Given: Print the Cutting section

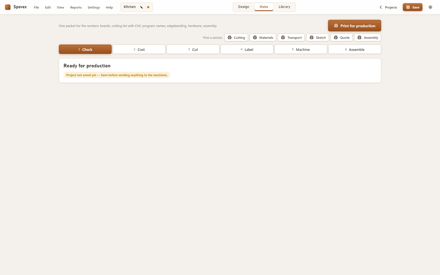Looking at the screenshot, I should 236,37.
